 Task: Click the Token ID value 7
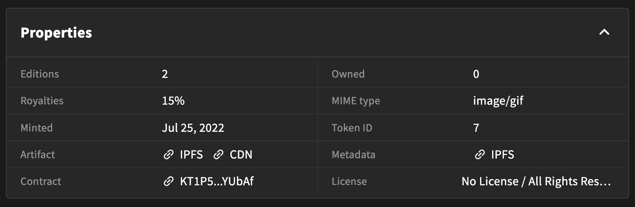point(476,128)
